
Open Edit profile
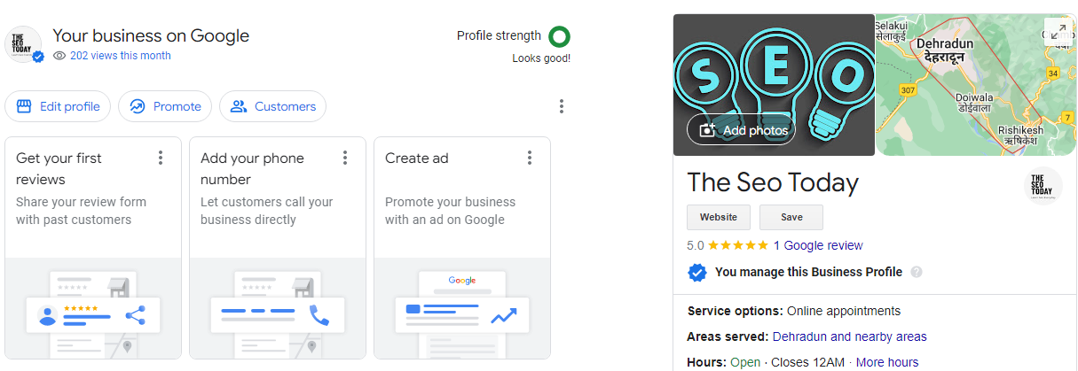(58, 106)
